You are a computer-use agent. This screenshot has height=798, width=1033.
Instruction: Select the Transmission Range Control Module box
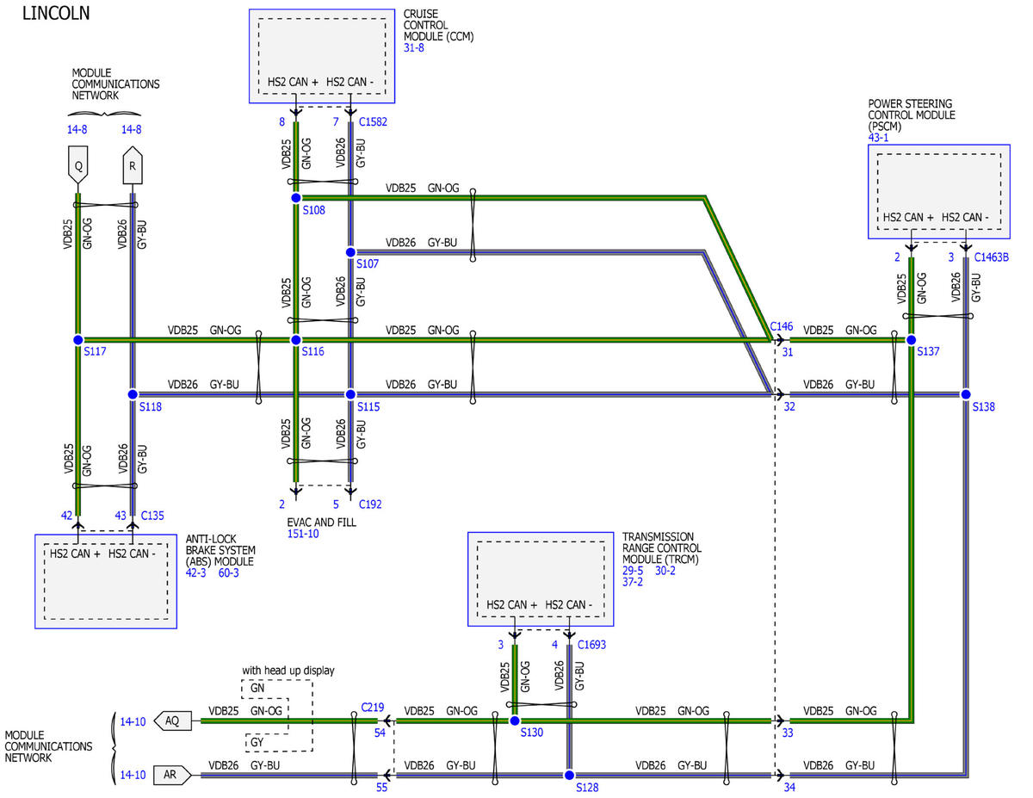pyautogui.click(x=541, y=579)
